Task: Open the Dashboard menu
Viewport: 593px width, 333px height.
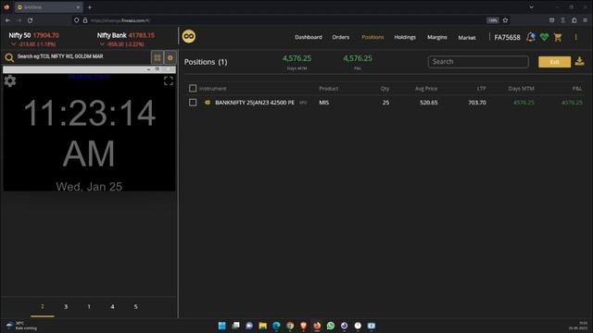Action: [309, 37]
